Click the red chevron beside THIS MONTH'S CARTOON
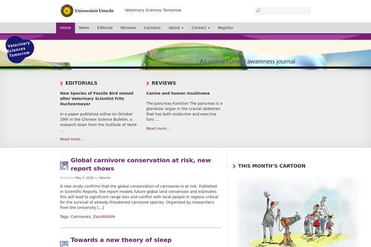The height and width of the screenshot is (247, 371). pos(234,166)
